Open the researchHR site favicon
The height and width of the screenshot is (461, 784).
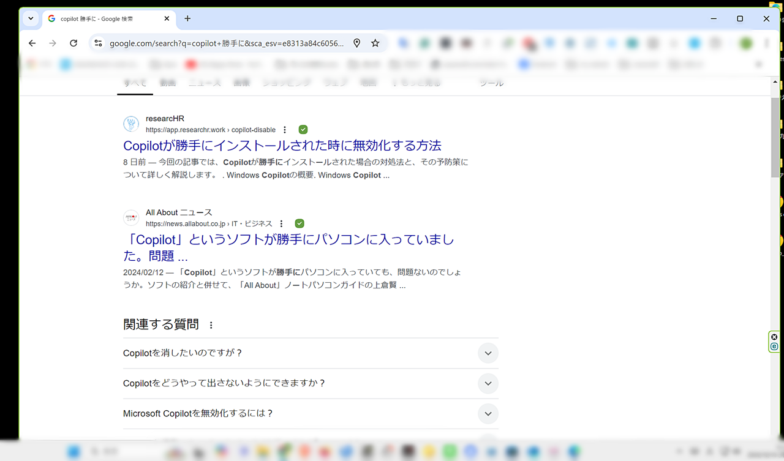coord(131,124)
